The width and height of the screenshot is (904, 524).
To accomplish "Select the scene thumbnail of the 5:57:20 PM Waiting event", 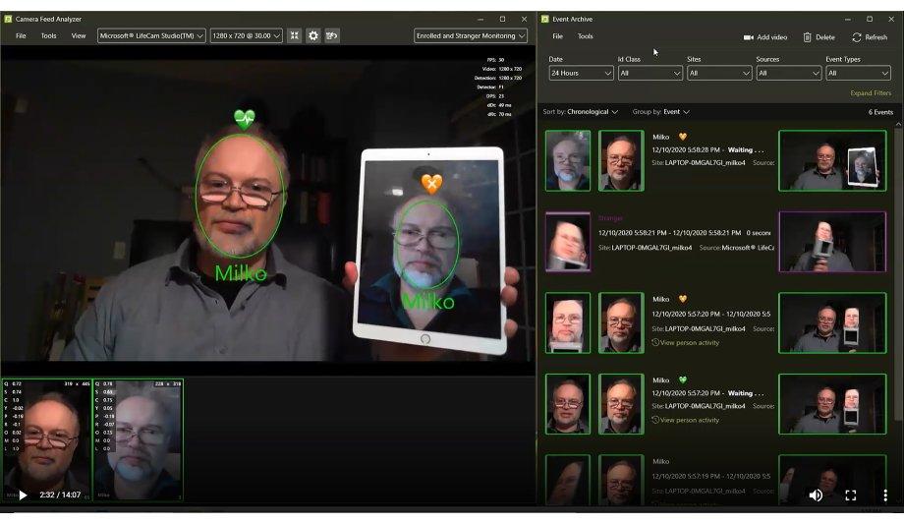I will [832, 403].
